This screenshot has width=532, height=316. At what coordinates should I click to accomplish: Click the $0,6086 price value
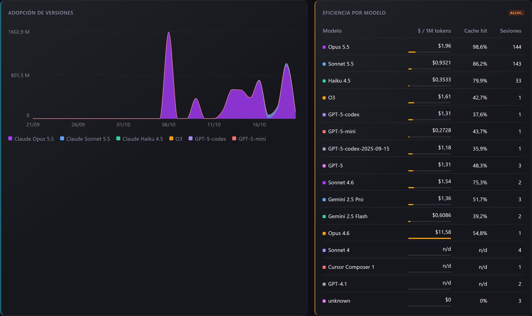pos(442,215)
